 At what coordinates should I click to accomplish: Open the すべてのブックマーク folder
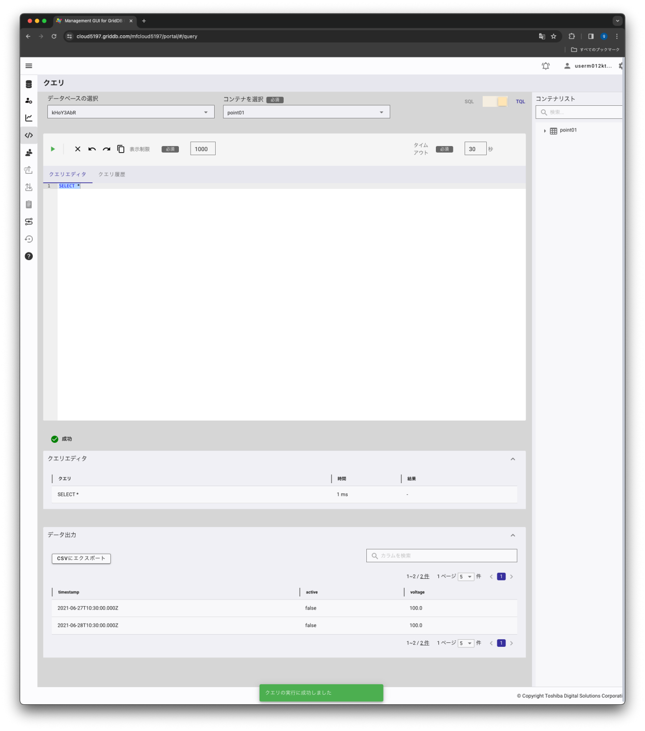point(595,49)
